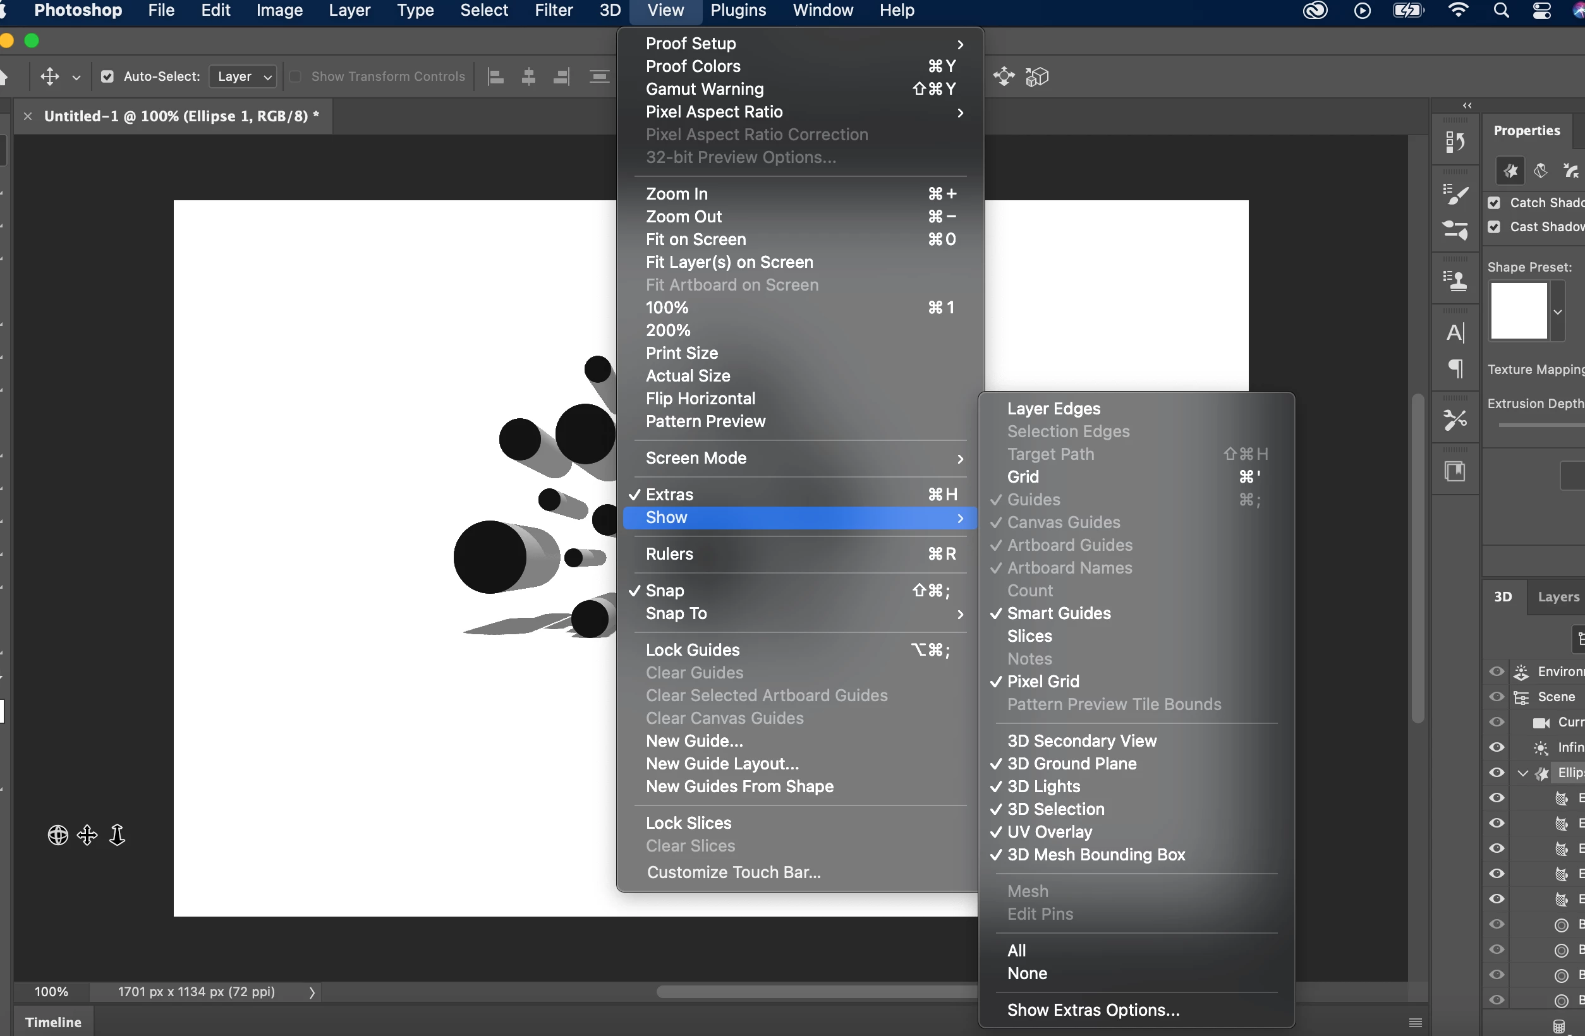1585x1036 pixels.
Task: Uncheck the Auto-Select checkbox
Action: [x=107, y=76]
